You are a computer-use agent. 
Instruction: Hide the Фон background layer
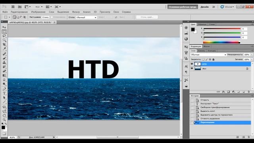pyautogui.click(x=192, y=69)
